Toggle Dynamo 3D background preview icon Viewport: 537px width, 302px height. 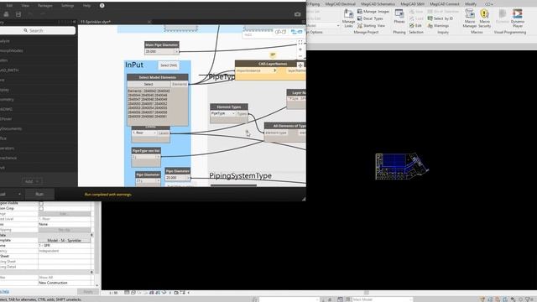(x=280, y=32)
